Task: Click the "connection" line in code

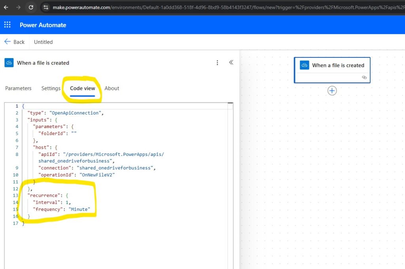Action: 97,168
